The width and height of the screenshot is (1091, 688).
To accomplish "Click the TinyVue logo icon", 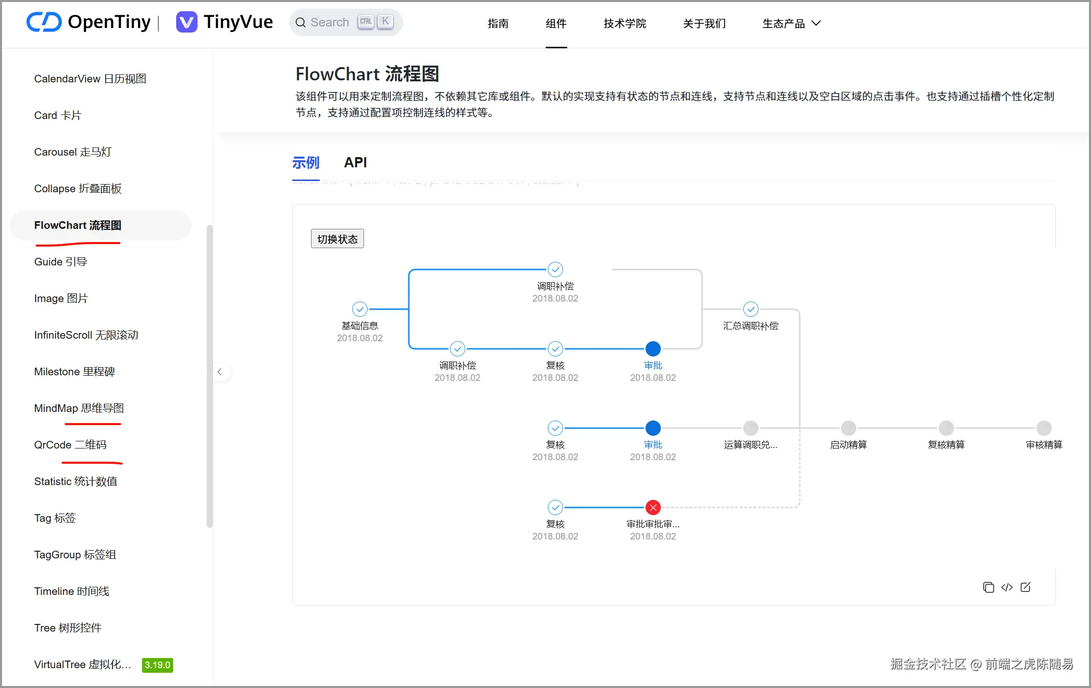I will click(186, 22).
